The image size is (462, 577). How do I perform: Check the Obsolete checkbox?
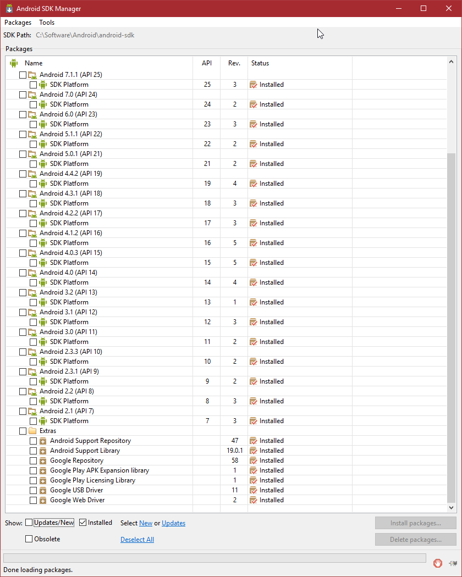click(29, 539)
